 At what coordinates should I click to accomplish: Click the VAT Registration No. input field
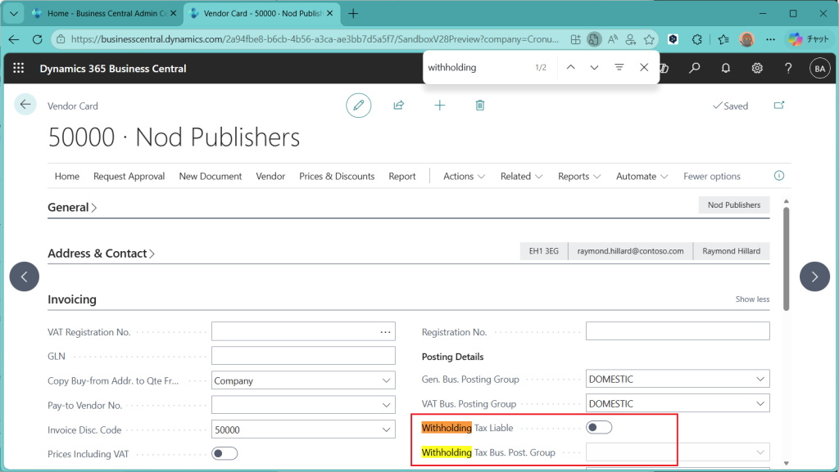293,331
